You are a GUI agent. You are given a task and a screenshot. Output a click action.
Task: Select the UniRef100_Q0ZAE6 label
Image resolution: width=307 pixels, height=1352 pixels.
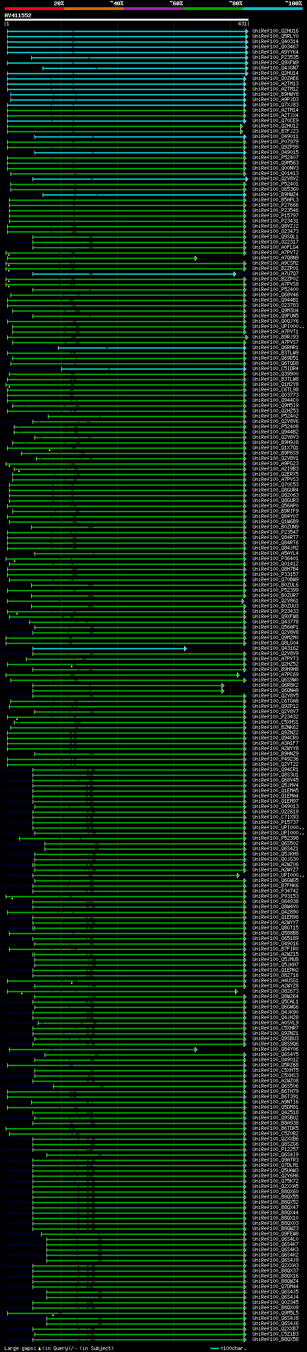click(x=275, y=79)
